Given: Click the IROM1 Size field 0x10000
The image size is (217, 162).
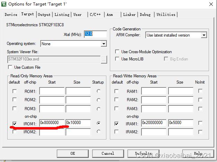Looking at the screenshot, I should click(x=78, y=123).
